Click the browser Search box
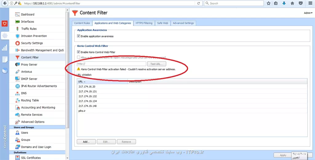 pyautogui.click(x=234, y=3)
